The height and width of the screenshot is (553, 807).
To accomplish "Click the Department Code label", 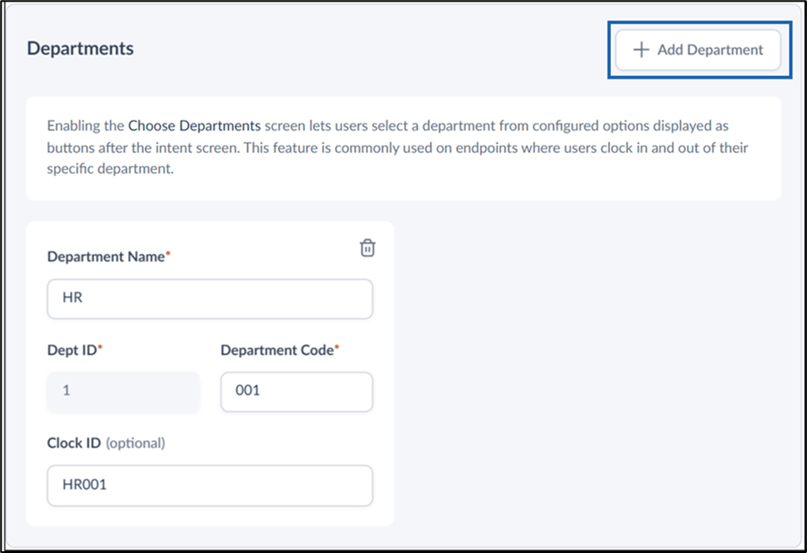I will tap(280, 350).
